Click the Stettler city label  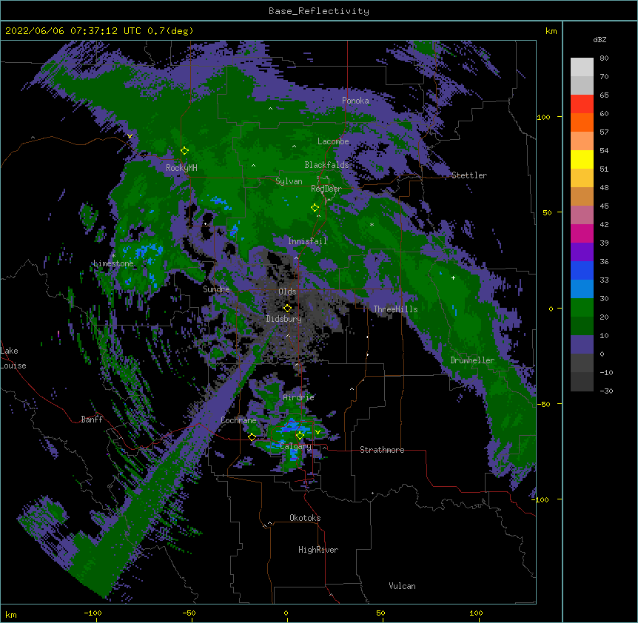(x=469, y=175)
